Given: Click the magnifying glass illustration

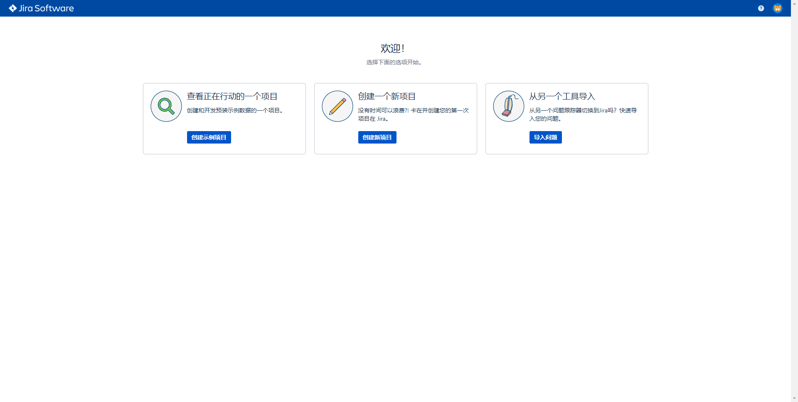Looking at the screenshot, I should click(x=166, y=106).
